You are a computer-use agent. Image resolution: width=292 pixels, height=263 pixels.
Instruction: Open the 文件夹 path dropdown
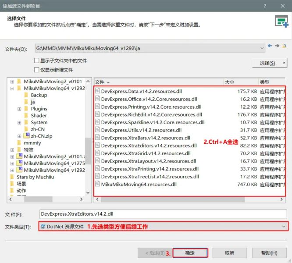[262, 48]
